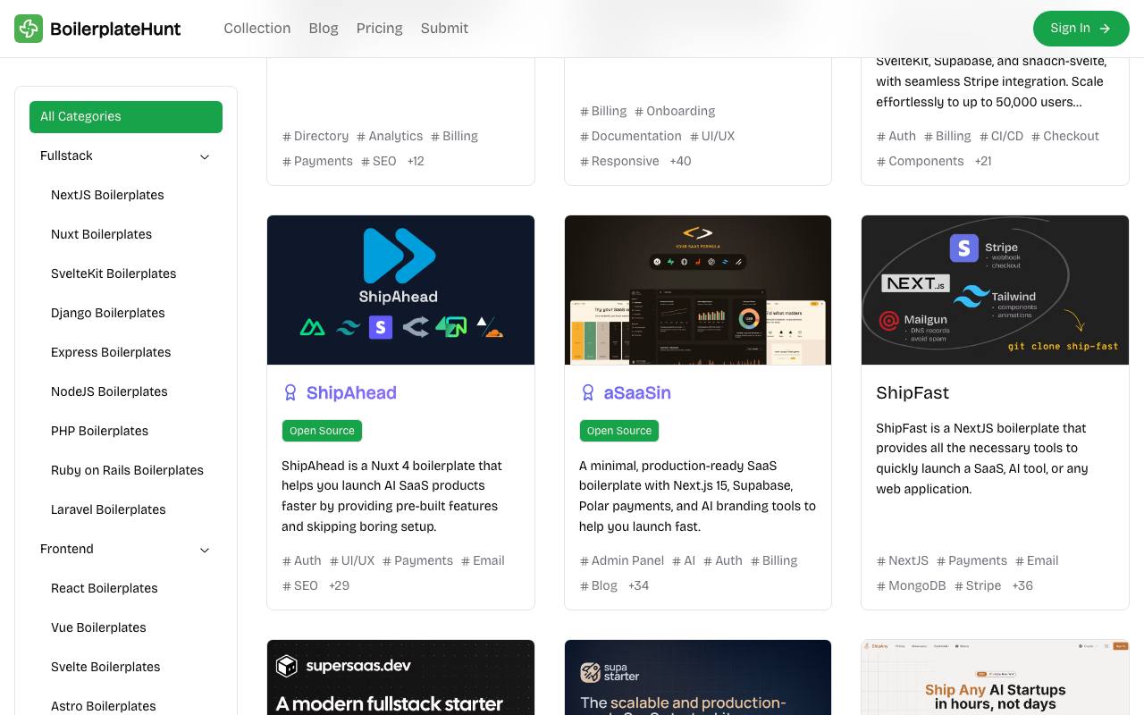The image size is (1144, 715).
Task: Click the award badge icon beside ShipAhead
Action: point(290,392)
